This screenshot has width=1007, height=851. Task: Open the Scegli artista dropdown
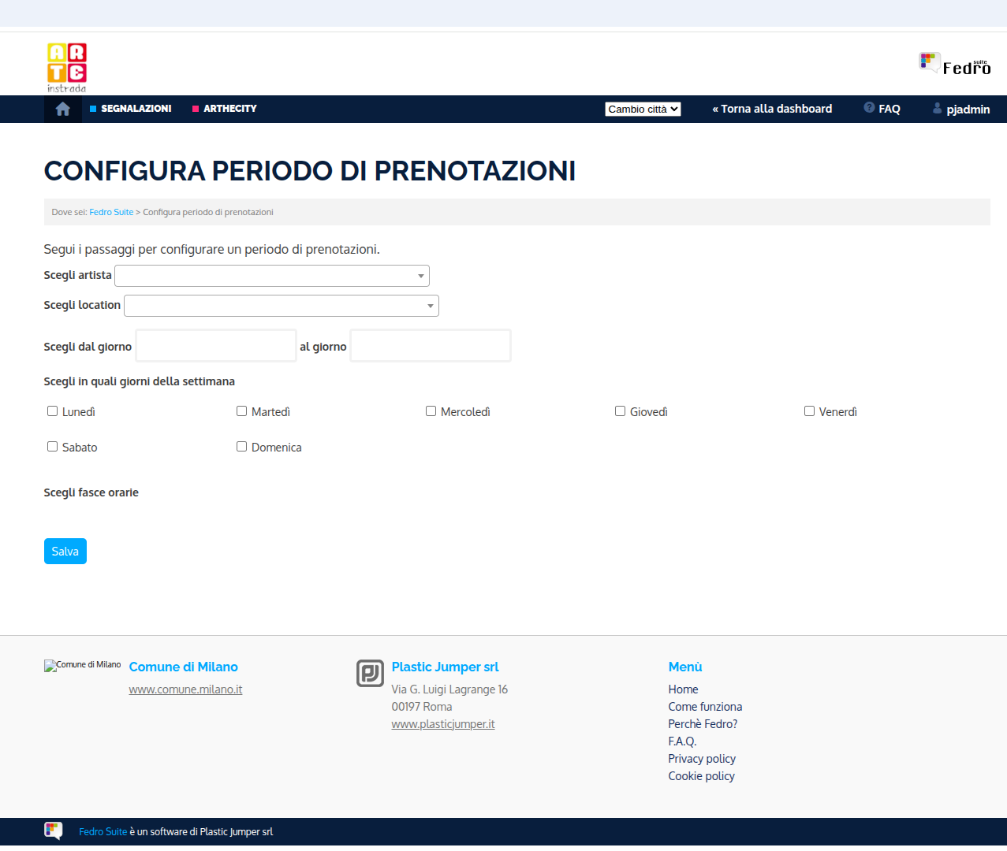(272, 276)
